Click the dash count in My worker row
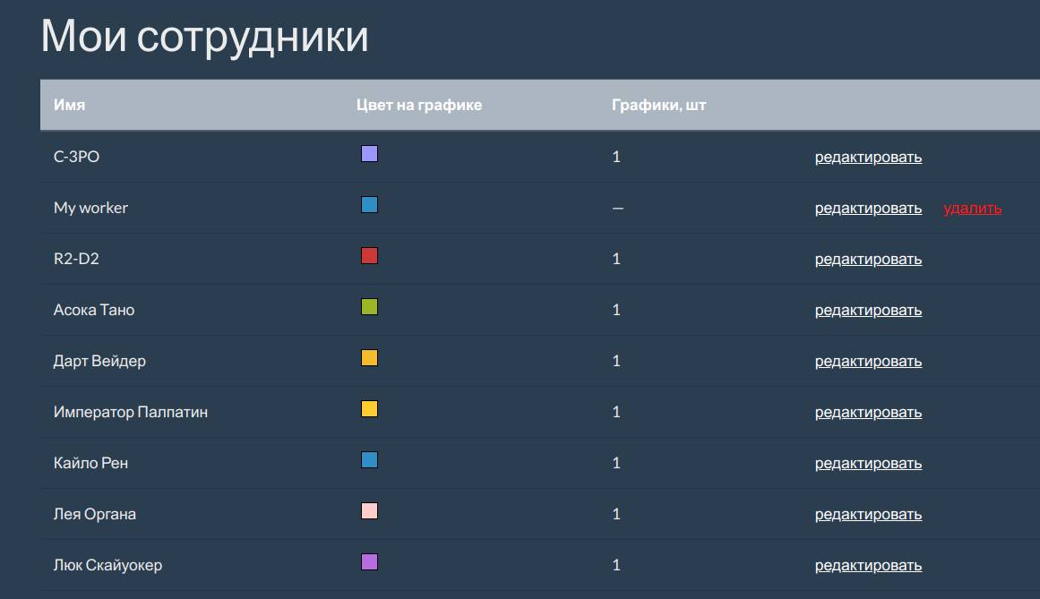This screenshot has width=1040, height=599. (617, 208)
